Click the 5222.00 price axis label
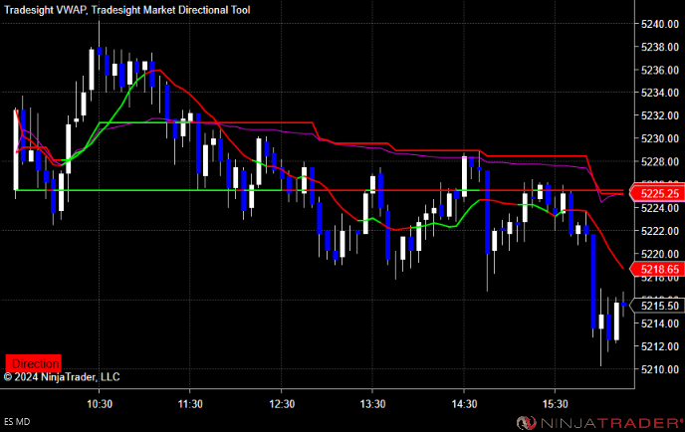The height and width of the screenshot is (432, 685). 660,231
